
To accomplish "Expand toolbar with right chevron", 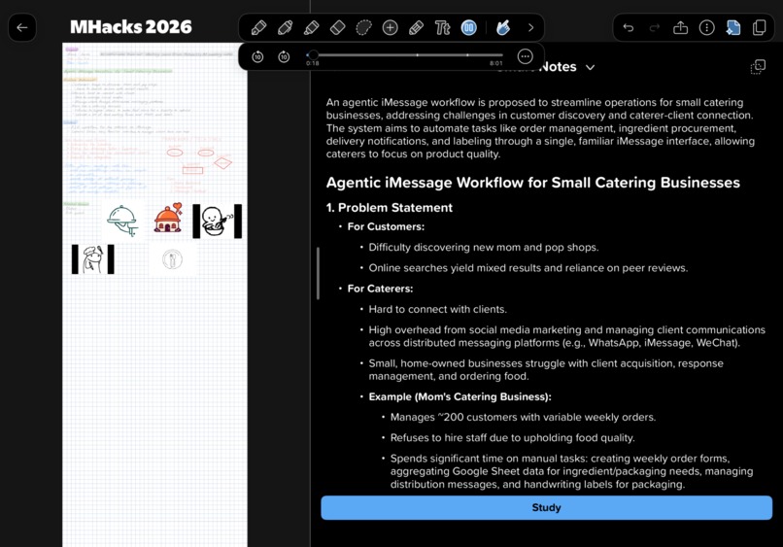I will pyautogui.click(x=530, y=27).
